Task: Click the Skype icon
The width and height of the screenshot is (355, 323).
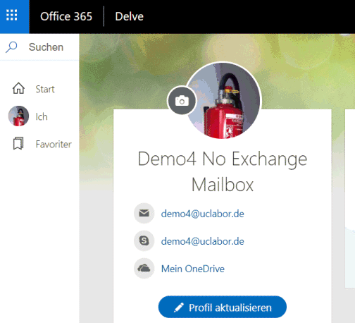Action: (144, 240)
